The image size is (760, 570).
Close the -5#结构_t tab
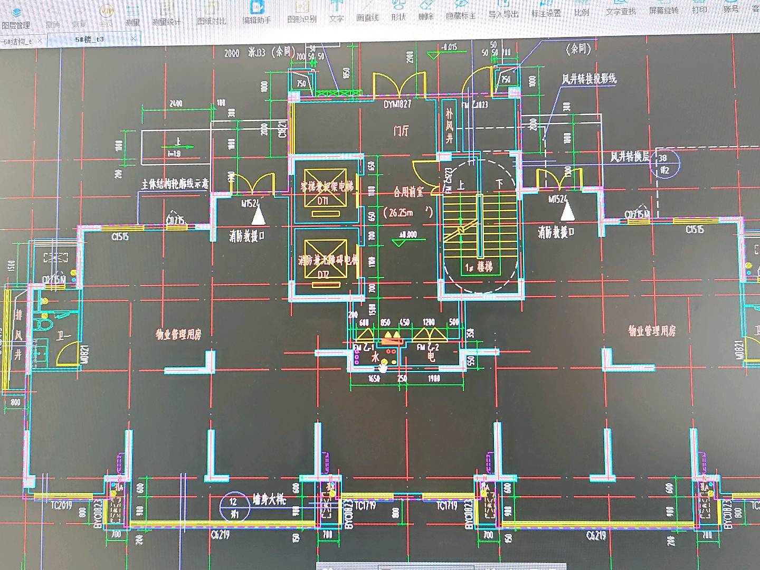(x=40, y=41)
